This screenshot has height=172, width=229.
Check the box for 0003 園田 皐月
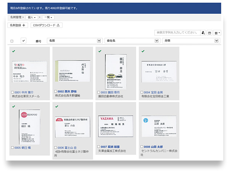coord(98,92)
